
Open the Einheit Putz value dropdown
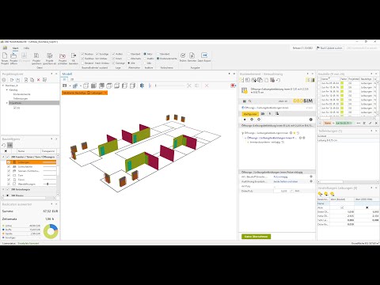pyautogui.click(x=291, y=191)
